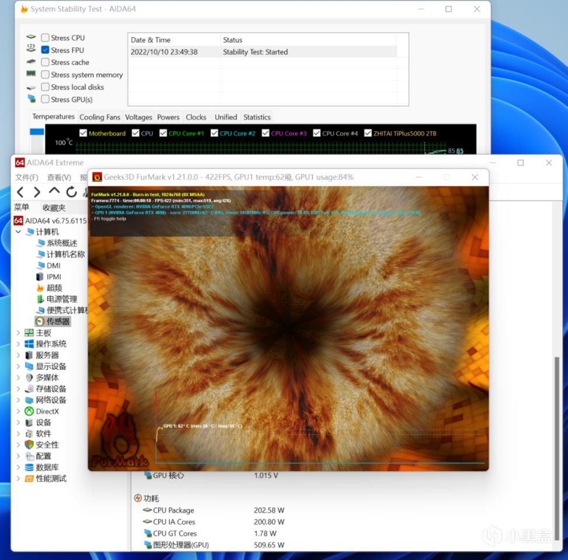
Task: Open the 查看(V) menu
Action: [59, 177]
